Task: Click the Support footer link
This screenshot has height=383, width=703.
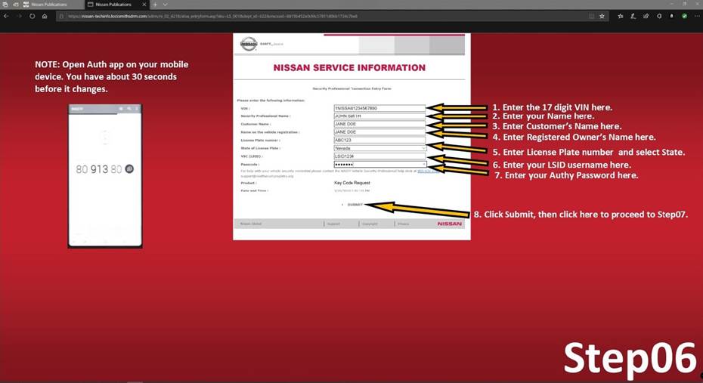Action: [x=333, y=224]
